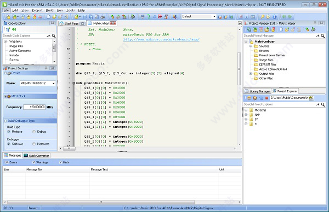Click first icon in Project Manager toolbar
The image size is (329, 212).
(249, 30)
